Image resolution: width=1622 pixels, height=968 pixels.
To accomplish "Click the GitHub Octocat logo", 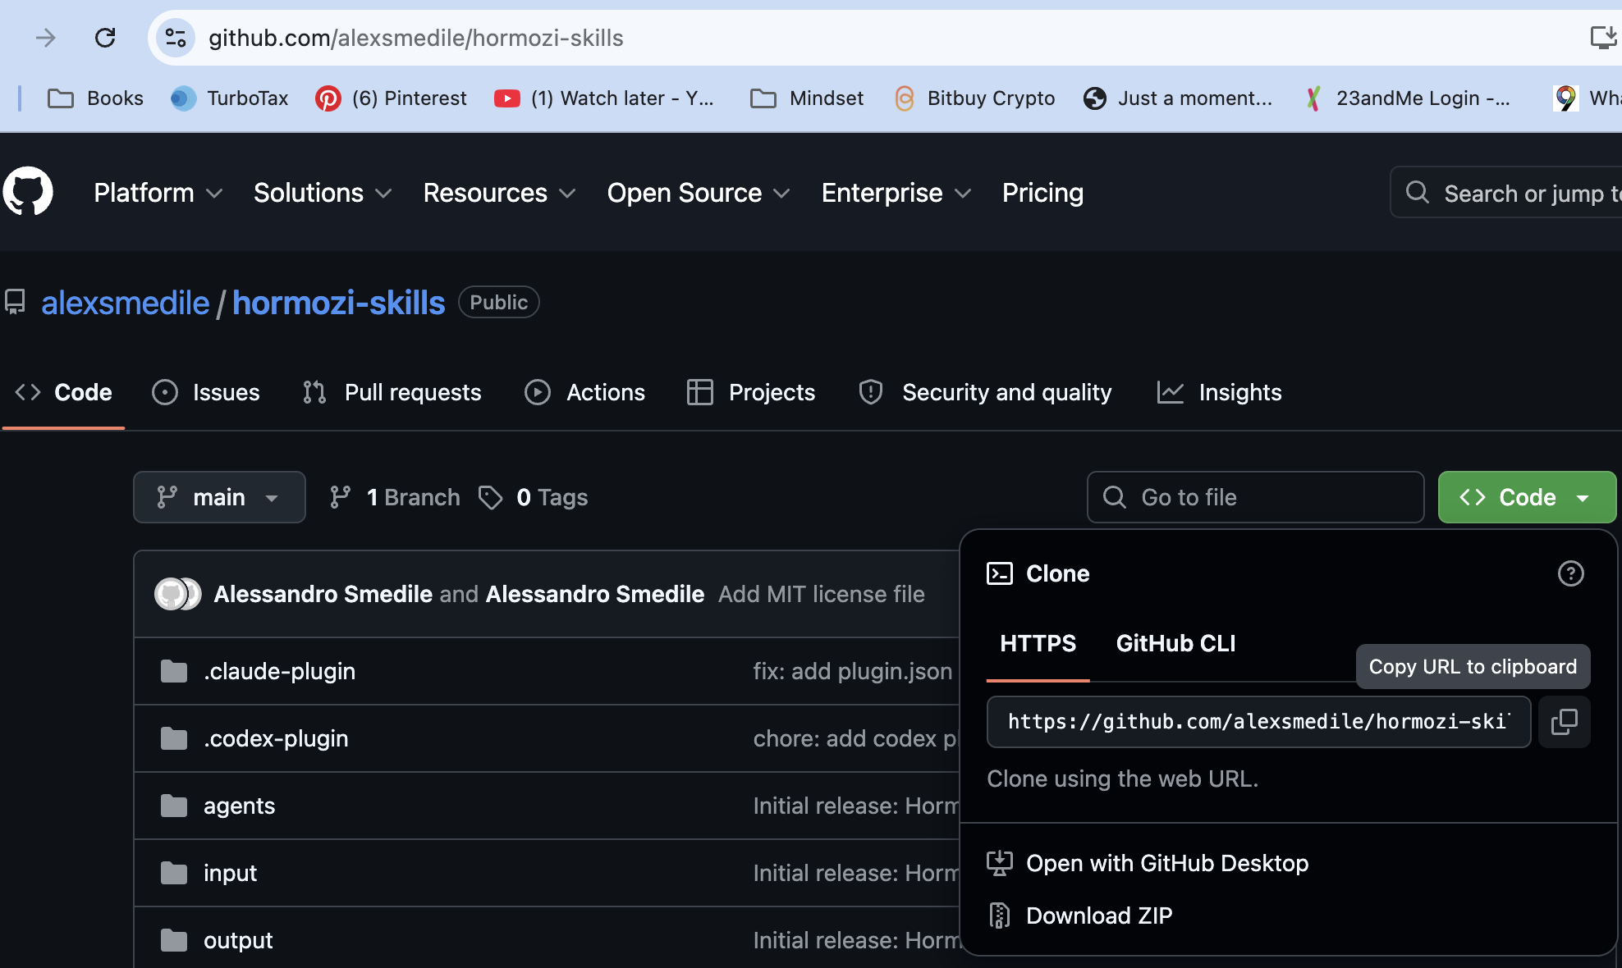I will tap(28, 192).
